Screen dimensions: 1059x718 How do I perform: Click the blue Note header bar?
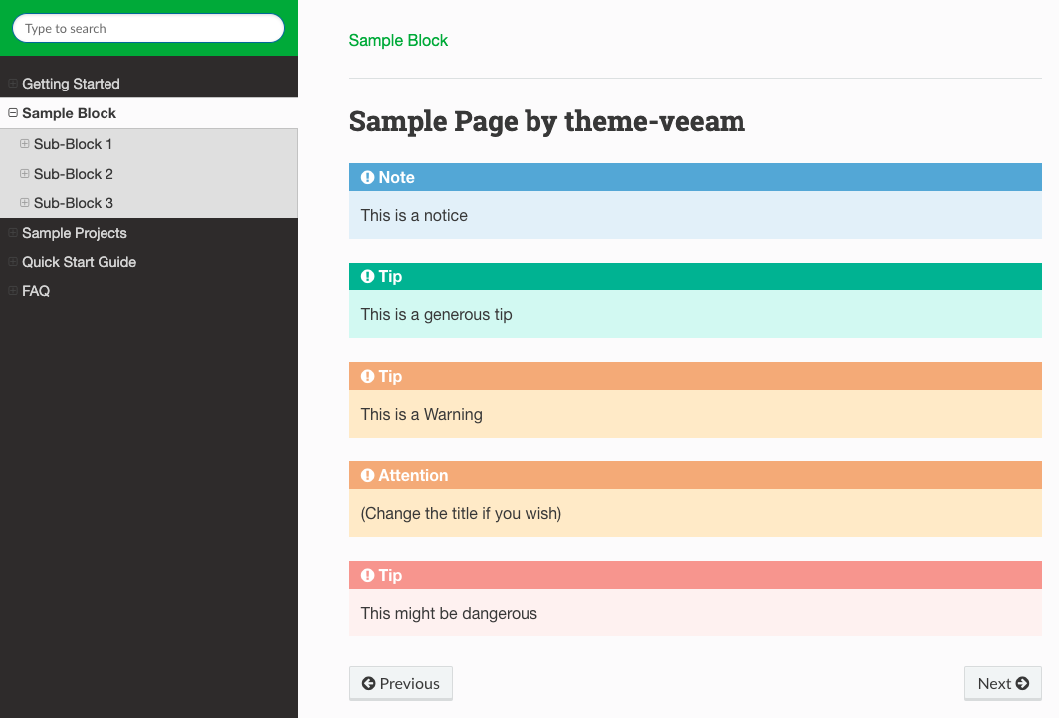tap(696, 177)
